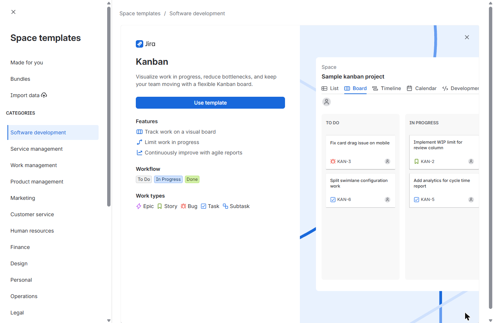Open the Calendar tab

(422, 88)
